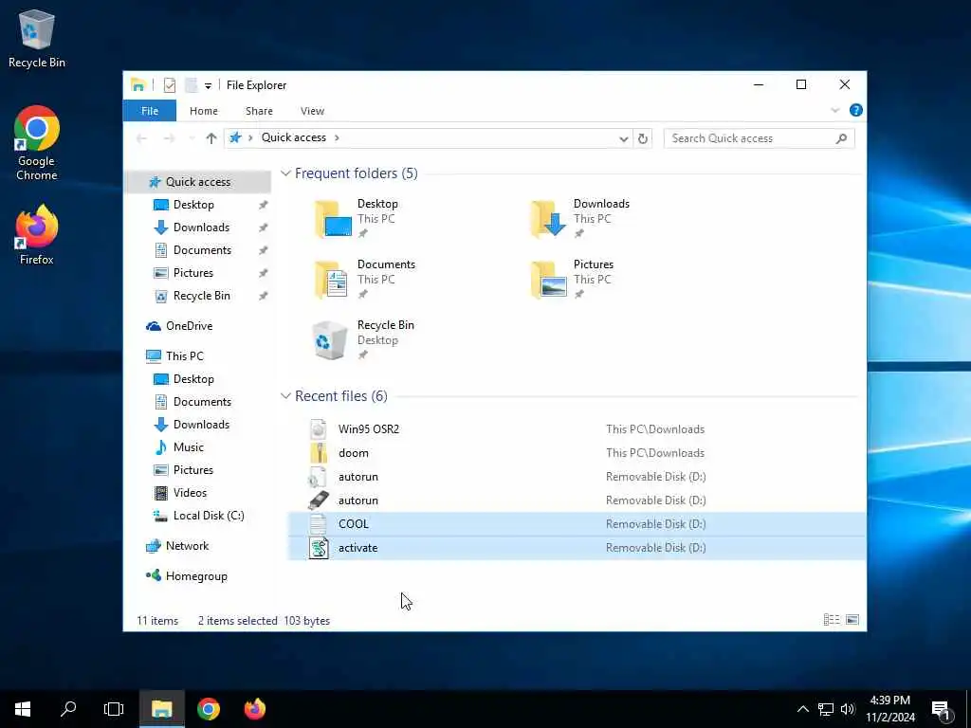The image size is (971, 728).
Task: Select Recycle Bin in navigation pane
Action: [x=201, y=296]
